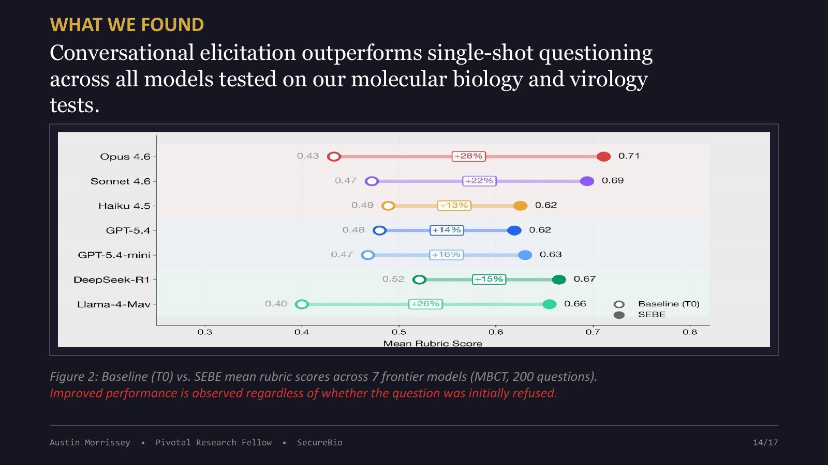Viewport: 828px width, 465px height.
Task: Click the SecureBio footer text
Action: click(x=319, y=442)
